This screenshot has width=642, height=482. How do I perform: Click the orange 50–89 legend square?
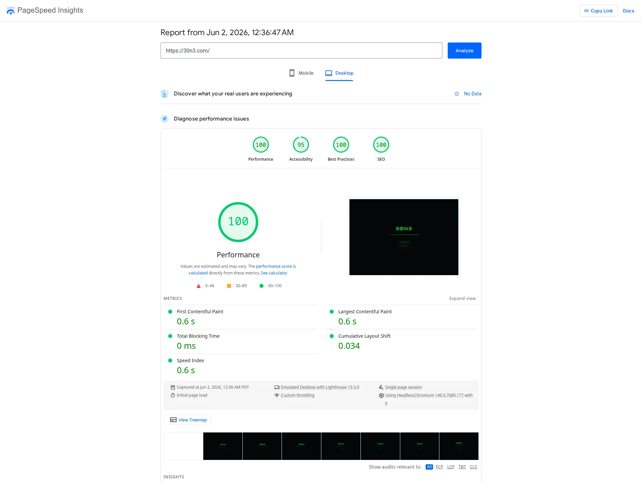(229, 286)
